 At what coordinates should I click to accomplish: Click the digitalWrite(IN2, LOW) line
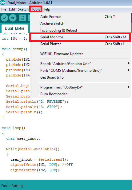[35, 170]
